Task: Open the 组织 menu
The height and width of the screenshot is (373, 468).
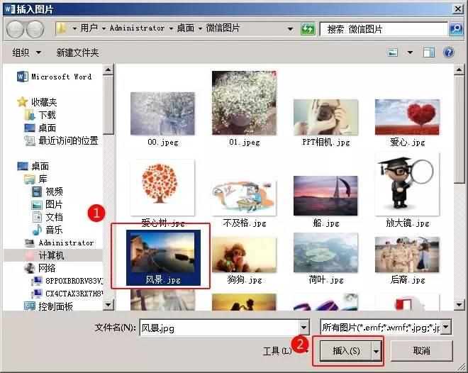Action: (x=26, y=52)
